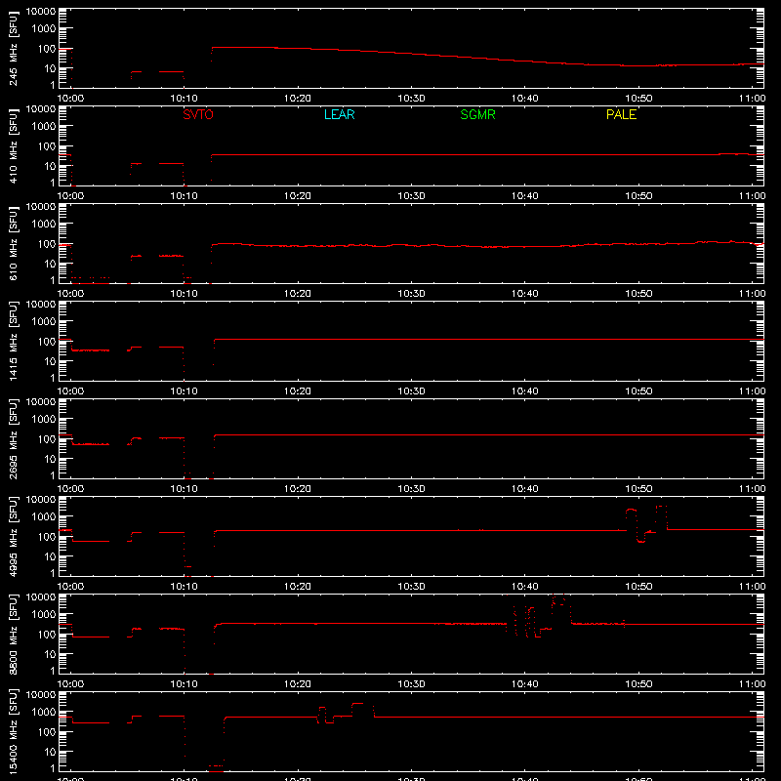The image size is (781, 781).
Task: Click 11:00 tick below the 245 MHz panel
Action: 752,99
